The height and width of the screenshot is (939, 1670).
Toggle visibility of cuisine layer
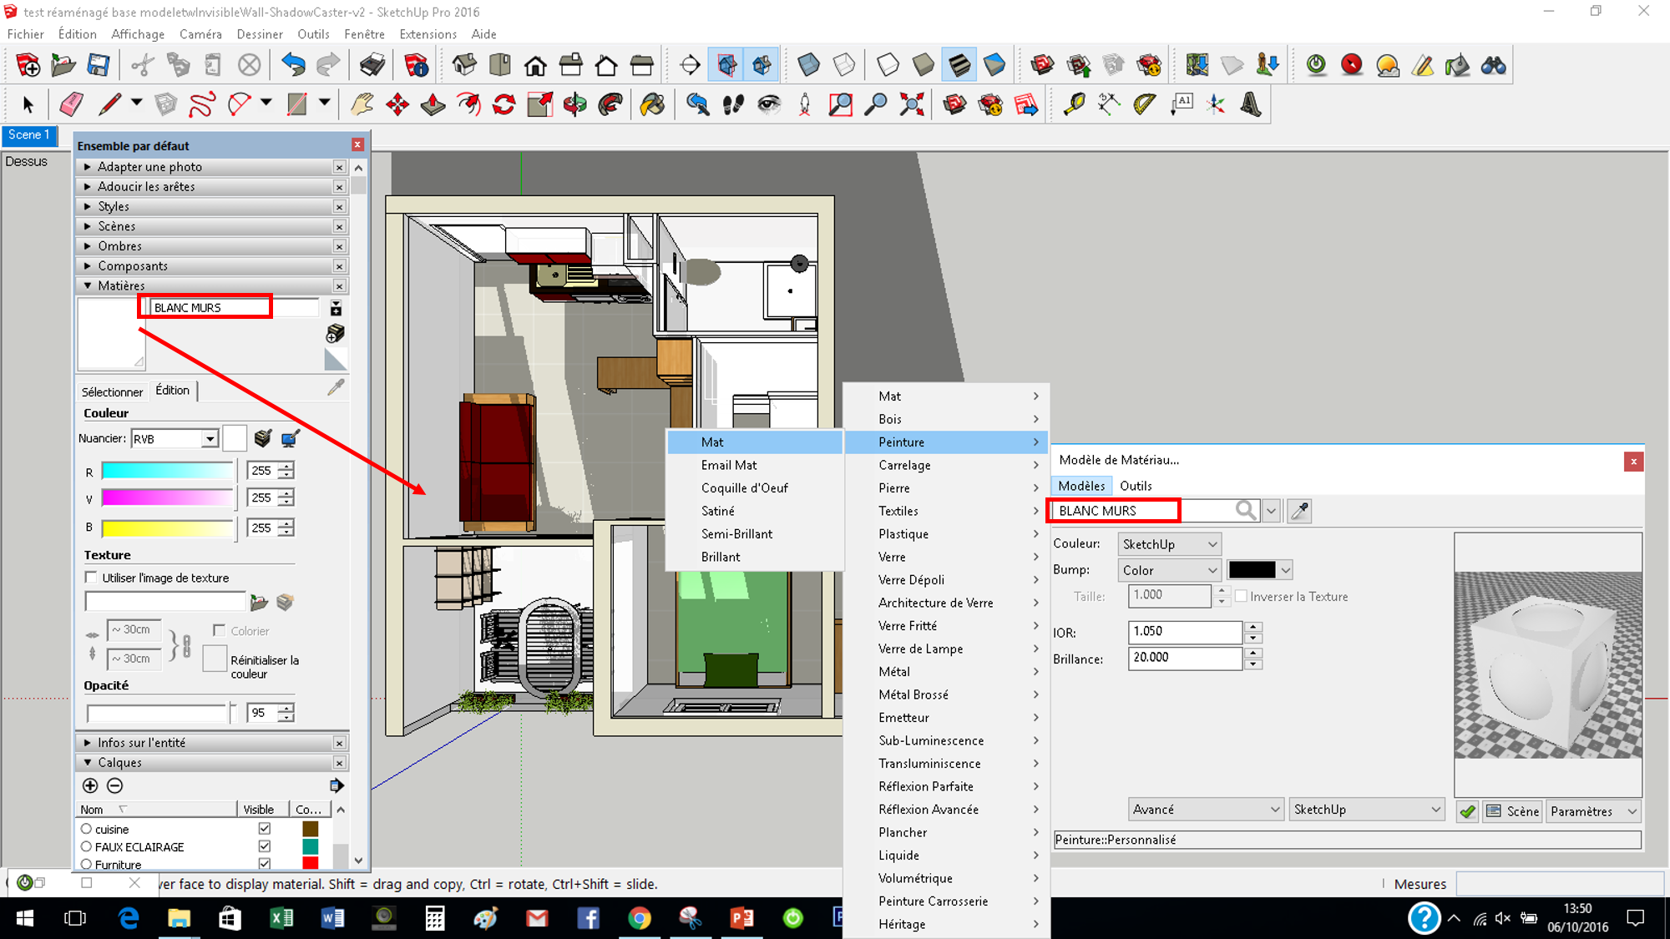(x=265, y=828)
